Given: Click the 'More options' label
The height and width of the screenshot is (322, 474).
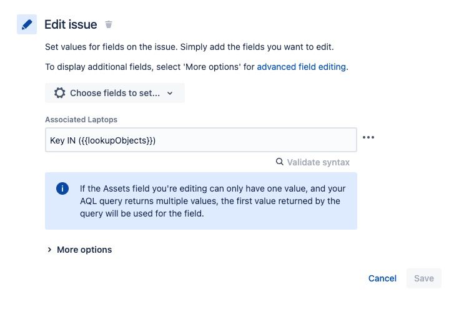Looking at the screenshot, I should pyautogui.click(x=84, y=250).
